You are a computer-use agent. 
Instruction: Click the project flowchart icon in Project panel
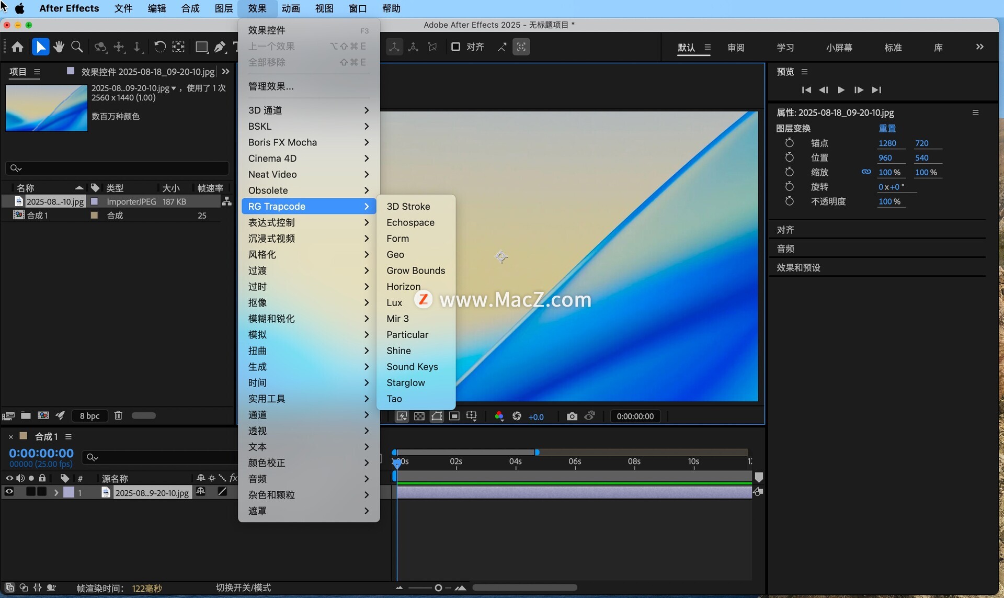pyautogui.click(x=227, y=201)
